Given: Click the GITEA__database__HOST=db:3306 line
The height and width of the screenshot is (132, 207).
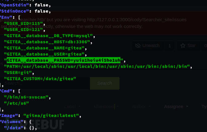Looking at the screenshot, I should pos(47,42).
